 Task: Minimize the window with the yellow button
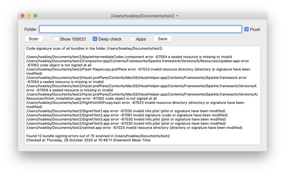(29, 16)
